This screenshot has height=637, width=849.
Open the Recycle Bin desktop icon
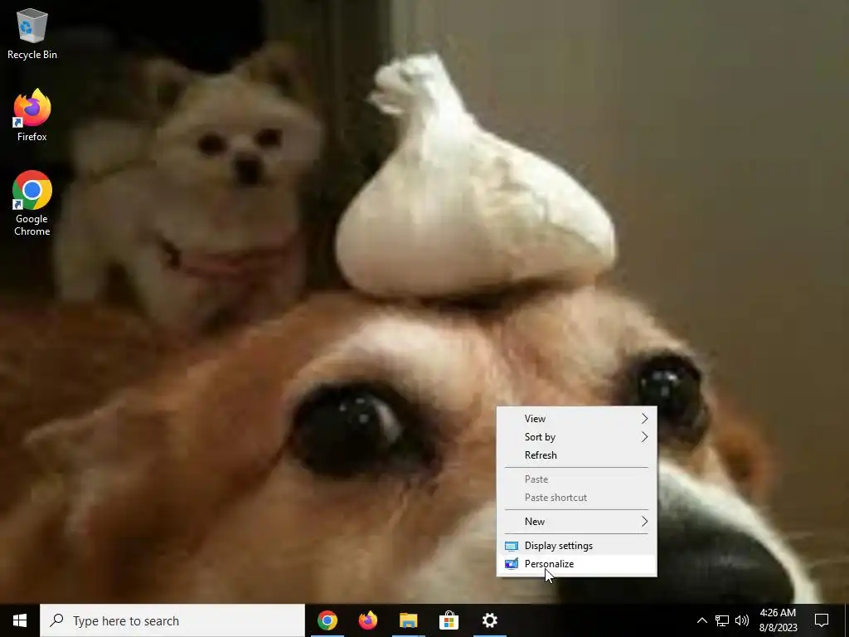pos(32,34)
